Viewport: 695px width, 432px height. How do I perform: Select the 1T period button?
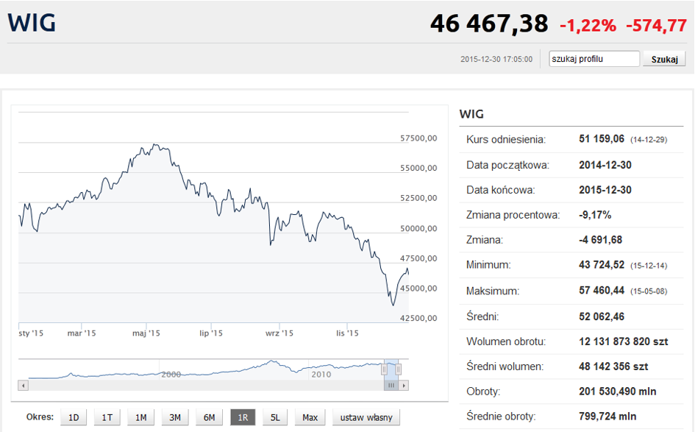[x=107, y=417]
